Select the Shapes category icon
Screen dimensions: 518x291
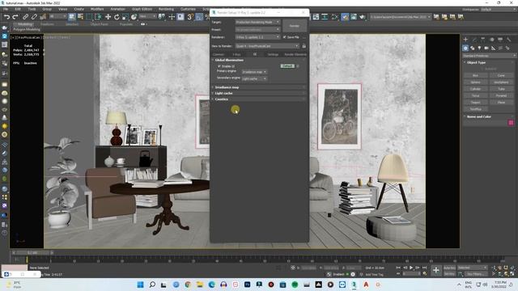[x=473, y=48]
